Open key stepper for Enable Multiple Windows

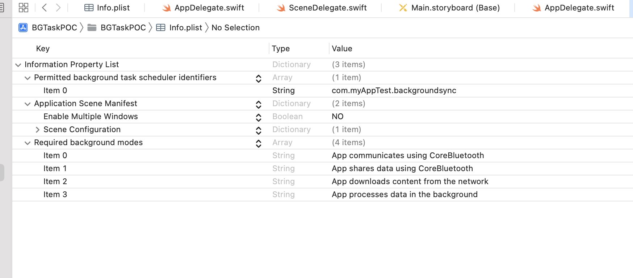click(259, 117)
